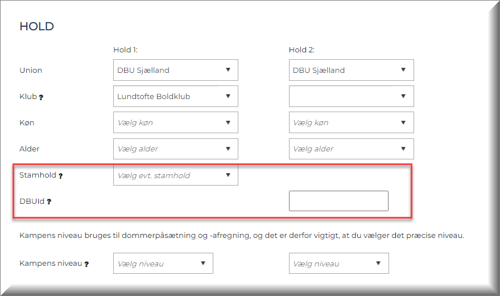Click the Alder row label
Image resolution: width=500 pixels, height=296 pixels.
[x=30, y=149]
